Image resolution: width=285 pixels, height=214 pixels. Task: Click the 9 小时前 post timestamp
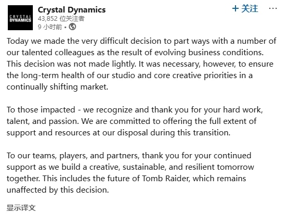click(x=50, y=27)
